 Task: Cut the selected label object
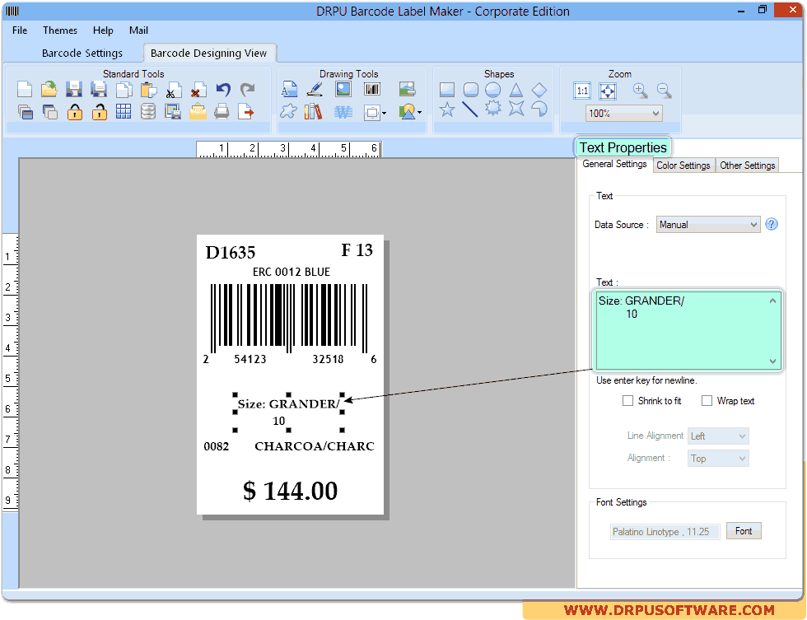[x=174, y=90]
